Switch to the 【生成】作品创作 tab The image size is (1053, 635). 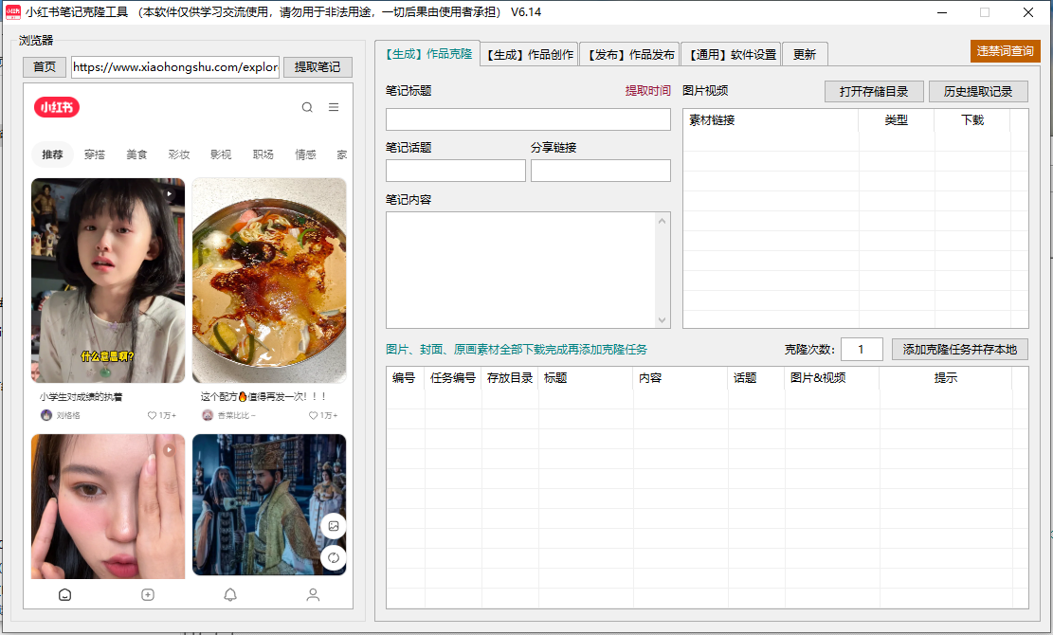(529, 54)
